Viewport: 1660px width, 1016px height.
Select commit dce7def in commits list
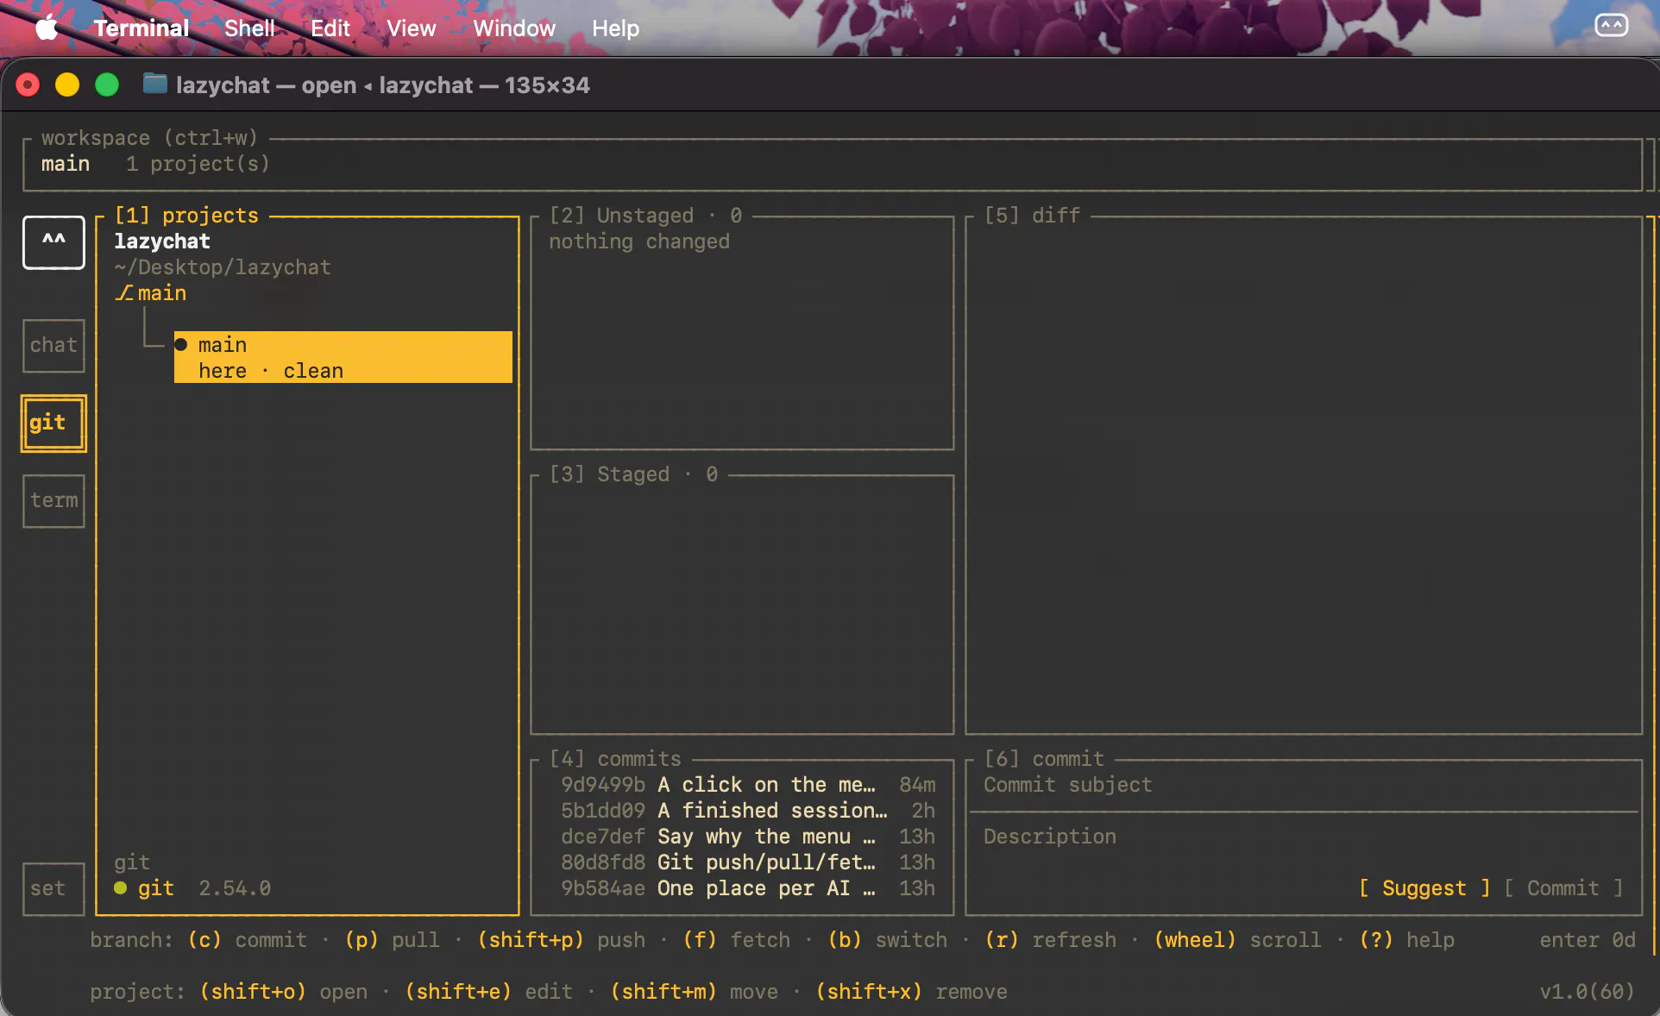pos(747,837)
